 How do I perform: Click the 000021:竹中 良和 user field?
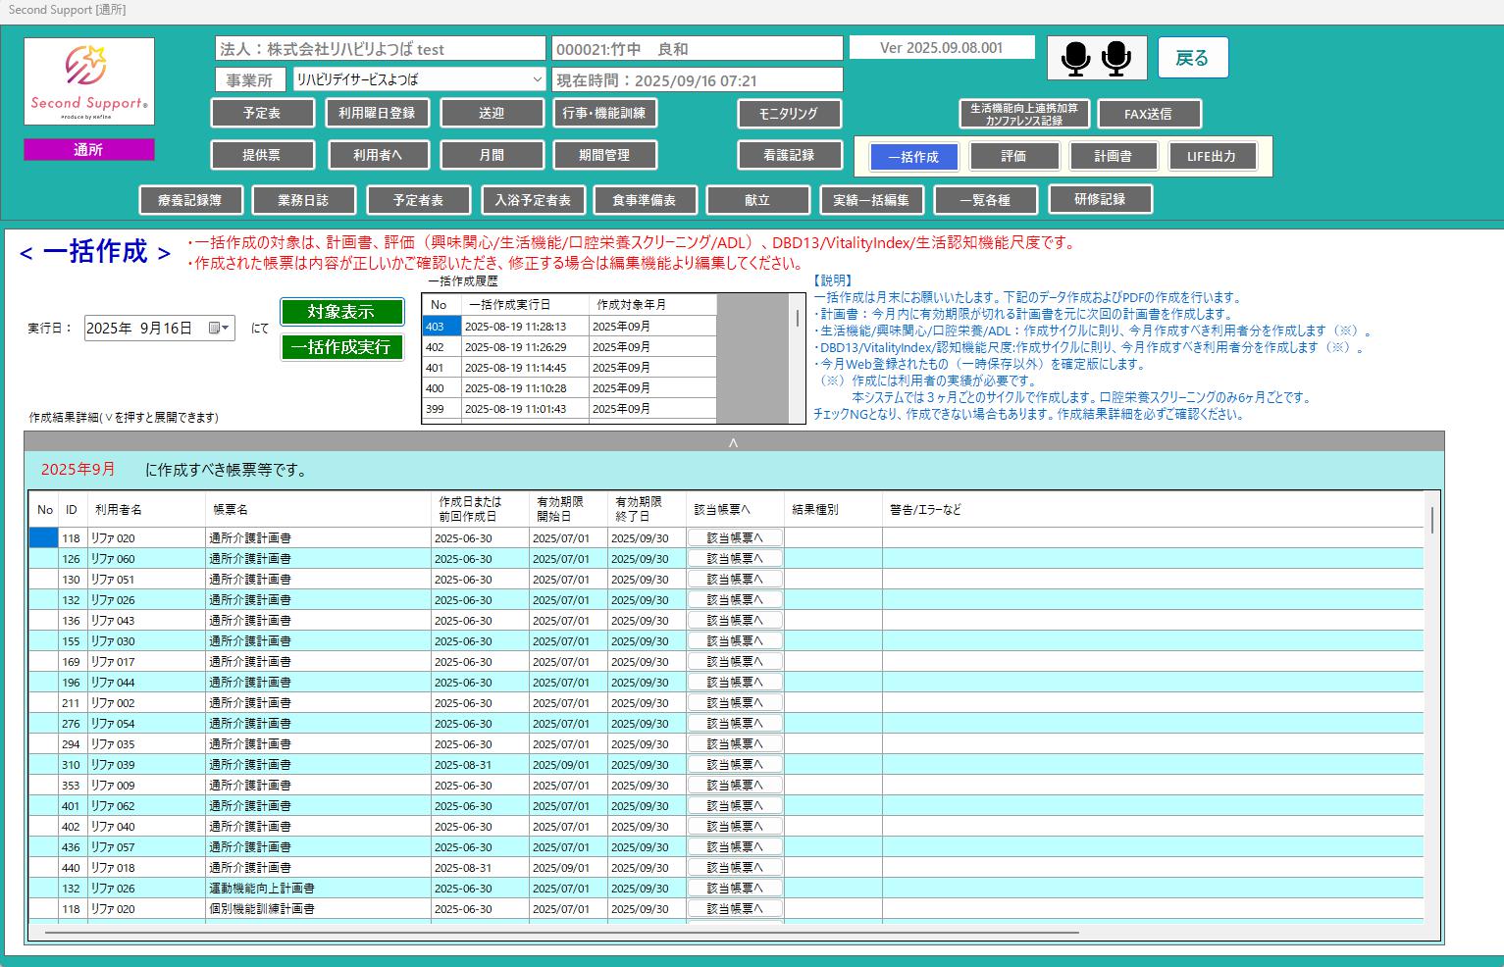click(x=698, y=49)
